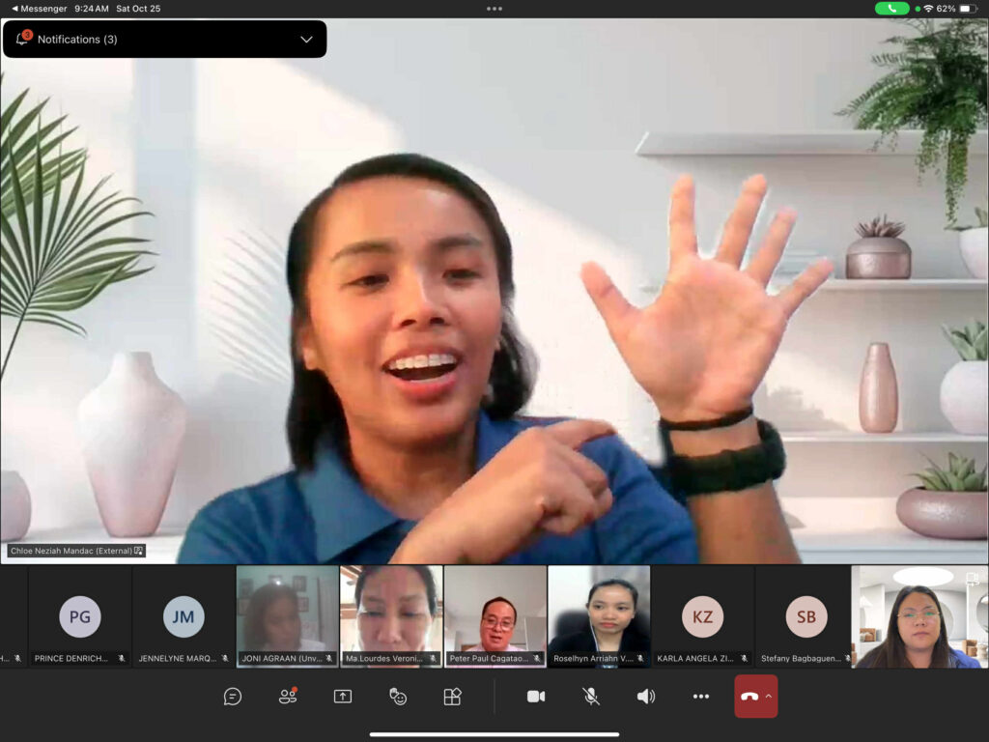This screenshot has width=989, height=742.
Task: Open the speaker audio output options
Action: coord(646,697)
